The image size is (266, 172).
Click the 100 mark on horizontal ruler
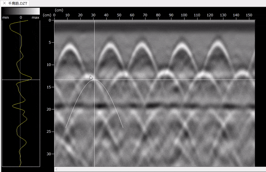184,15
